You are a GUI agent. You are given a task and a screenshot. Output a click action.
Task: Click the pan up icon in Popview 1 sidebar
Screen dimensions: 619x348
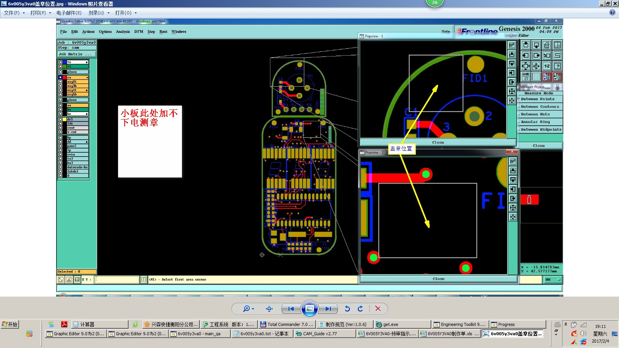512,55
